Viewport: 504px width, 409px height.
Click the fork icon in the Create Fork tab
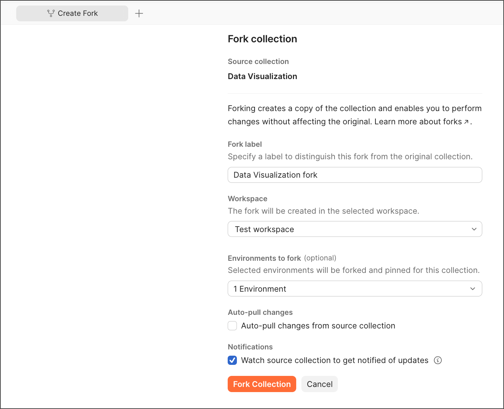pos(51,14)
